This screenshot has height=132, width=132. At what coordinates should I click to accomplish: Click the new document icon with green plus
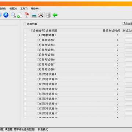20,15
